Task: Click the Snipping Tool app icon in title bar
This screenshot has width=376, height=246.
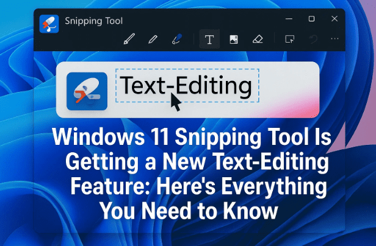Action: (49, 24)
